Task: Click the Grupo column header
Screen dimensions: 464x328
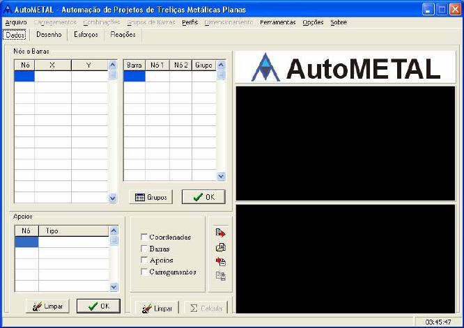Action: pos(204,65)
